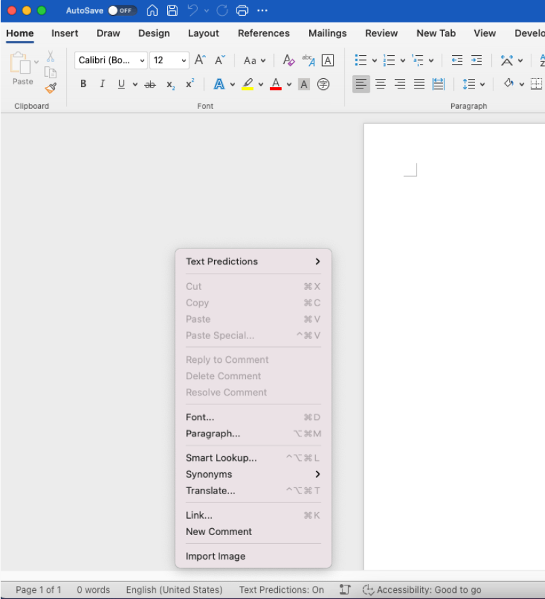Switch to the Layout tab
Screen dimensions: 545x599
click(x=203, y=33)
